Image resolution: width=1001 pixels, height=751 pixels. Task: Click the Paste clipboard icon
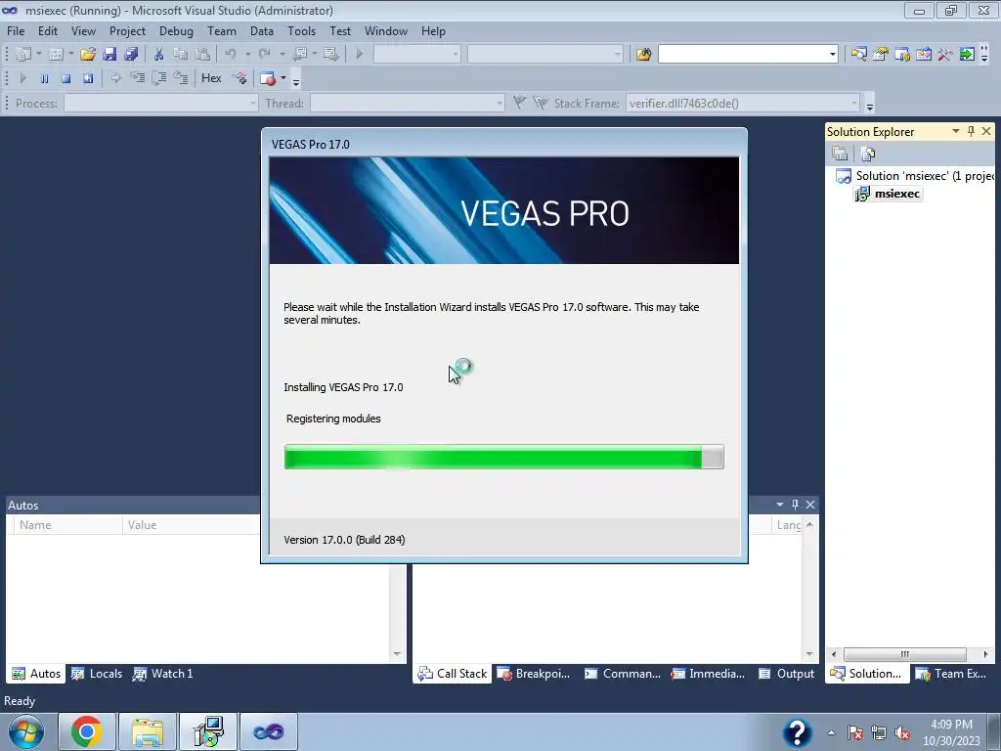(x=202, y=55)
